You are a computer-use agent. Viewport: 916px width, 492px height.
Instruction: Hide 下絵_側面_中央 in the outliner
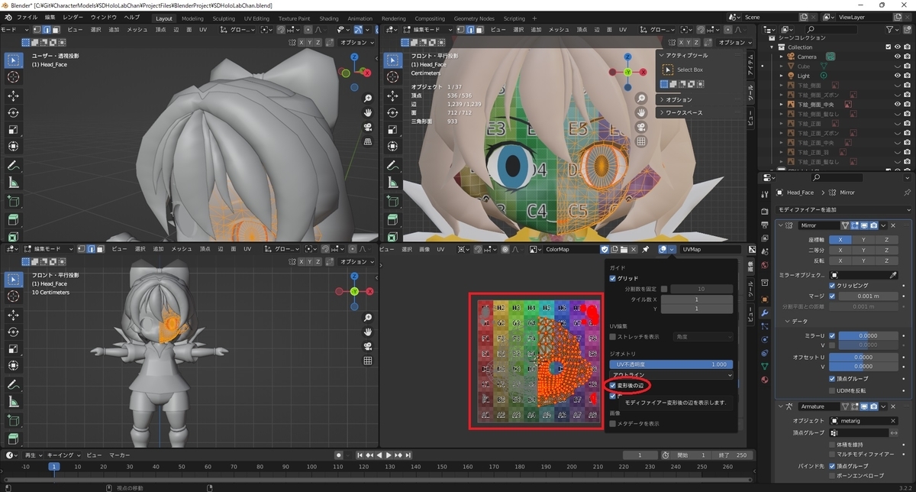pos(896,104)
